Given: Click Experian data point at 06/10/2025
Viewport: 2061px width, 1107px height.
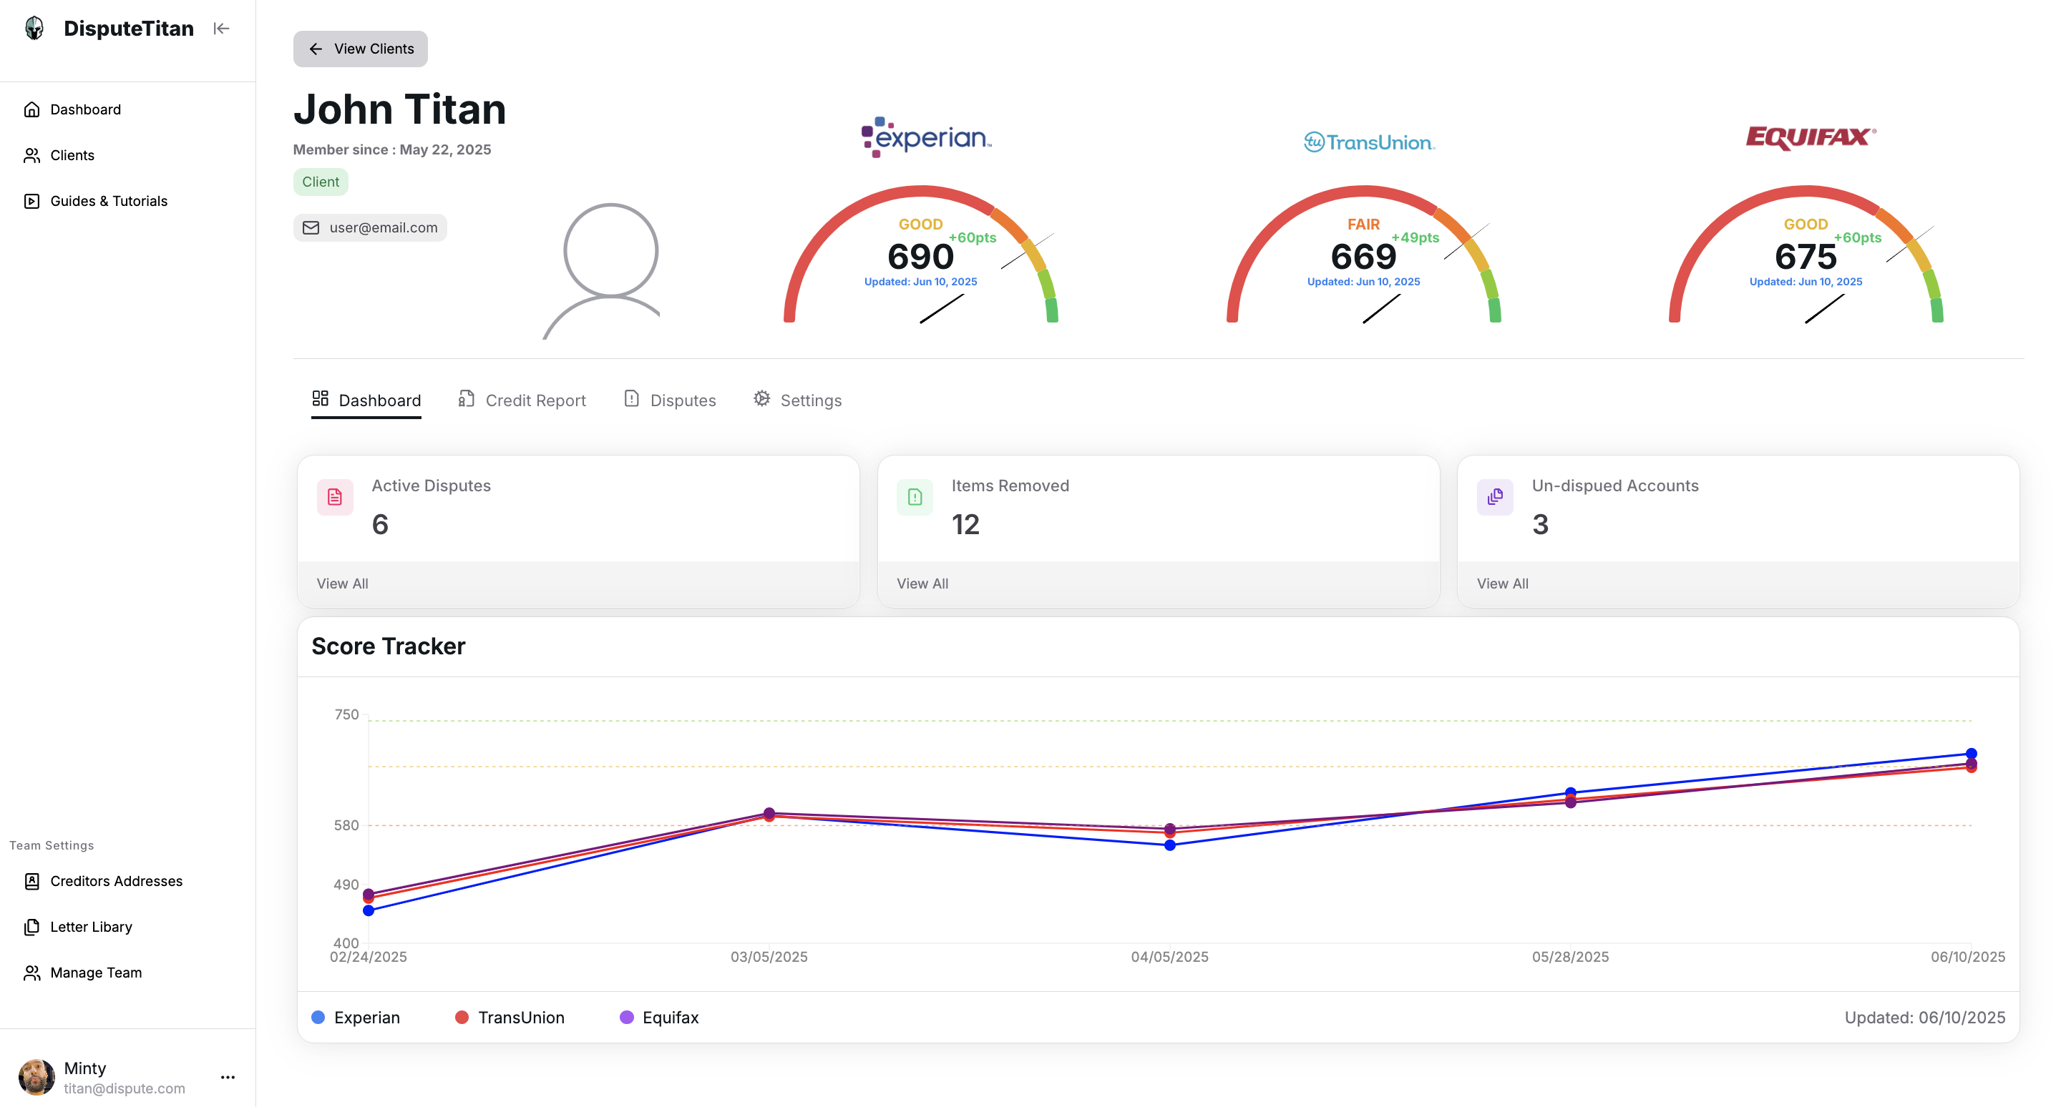Looking at the screenshot, I should (x=1972, y=754).
